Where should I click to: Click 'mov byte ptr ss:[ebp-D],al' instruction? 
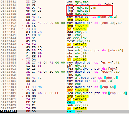[92, 17]
